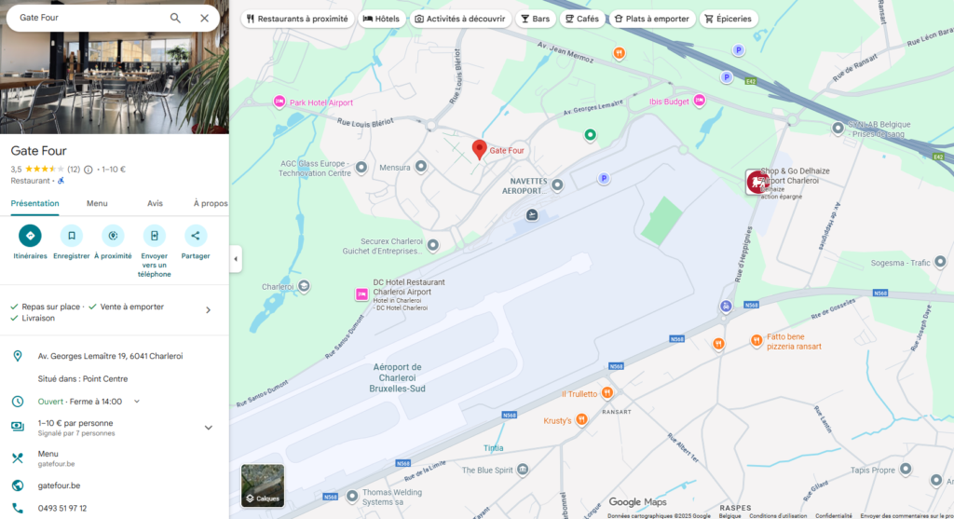Expand service options arrow beside Repas sur place
This screenshot has width=954, height=519.
(208, 310)
